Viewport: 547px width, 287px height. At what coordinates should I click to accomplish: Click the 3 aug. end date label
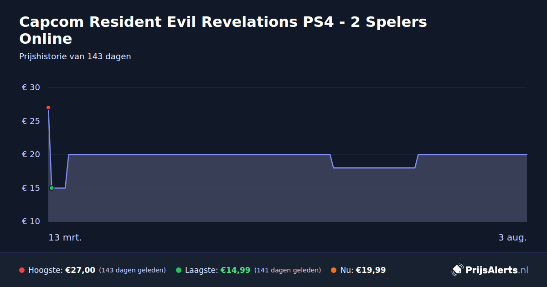click(512, 237)
